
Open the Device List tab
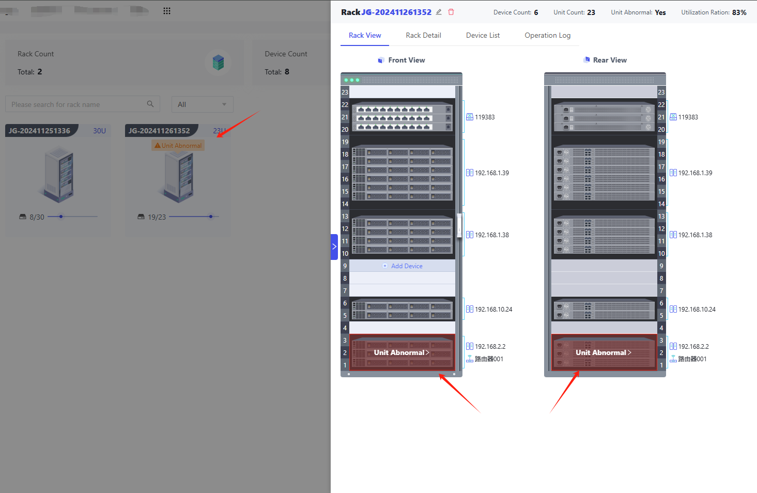[483, 35]
